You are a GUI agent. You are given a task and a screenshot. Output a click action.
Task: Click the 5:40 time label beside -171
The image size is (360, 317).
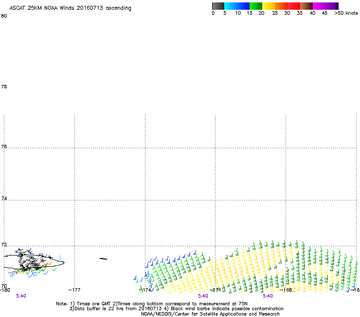pos(203,296)
